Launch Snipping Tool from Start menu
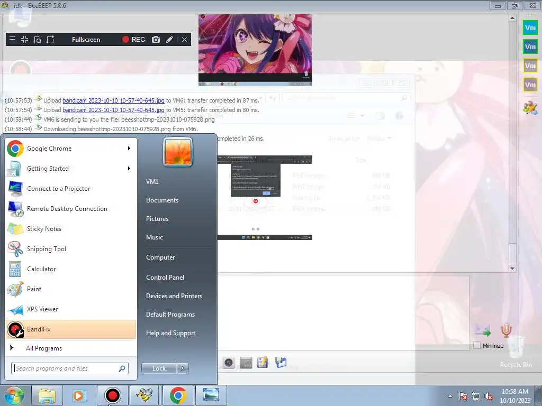The height and width of the screenshot is (406, 542). click(x=71, y=249)
